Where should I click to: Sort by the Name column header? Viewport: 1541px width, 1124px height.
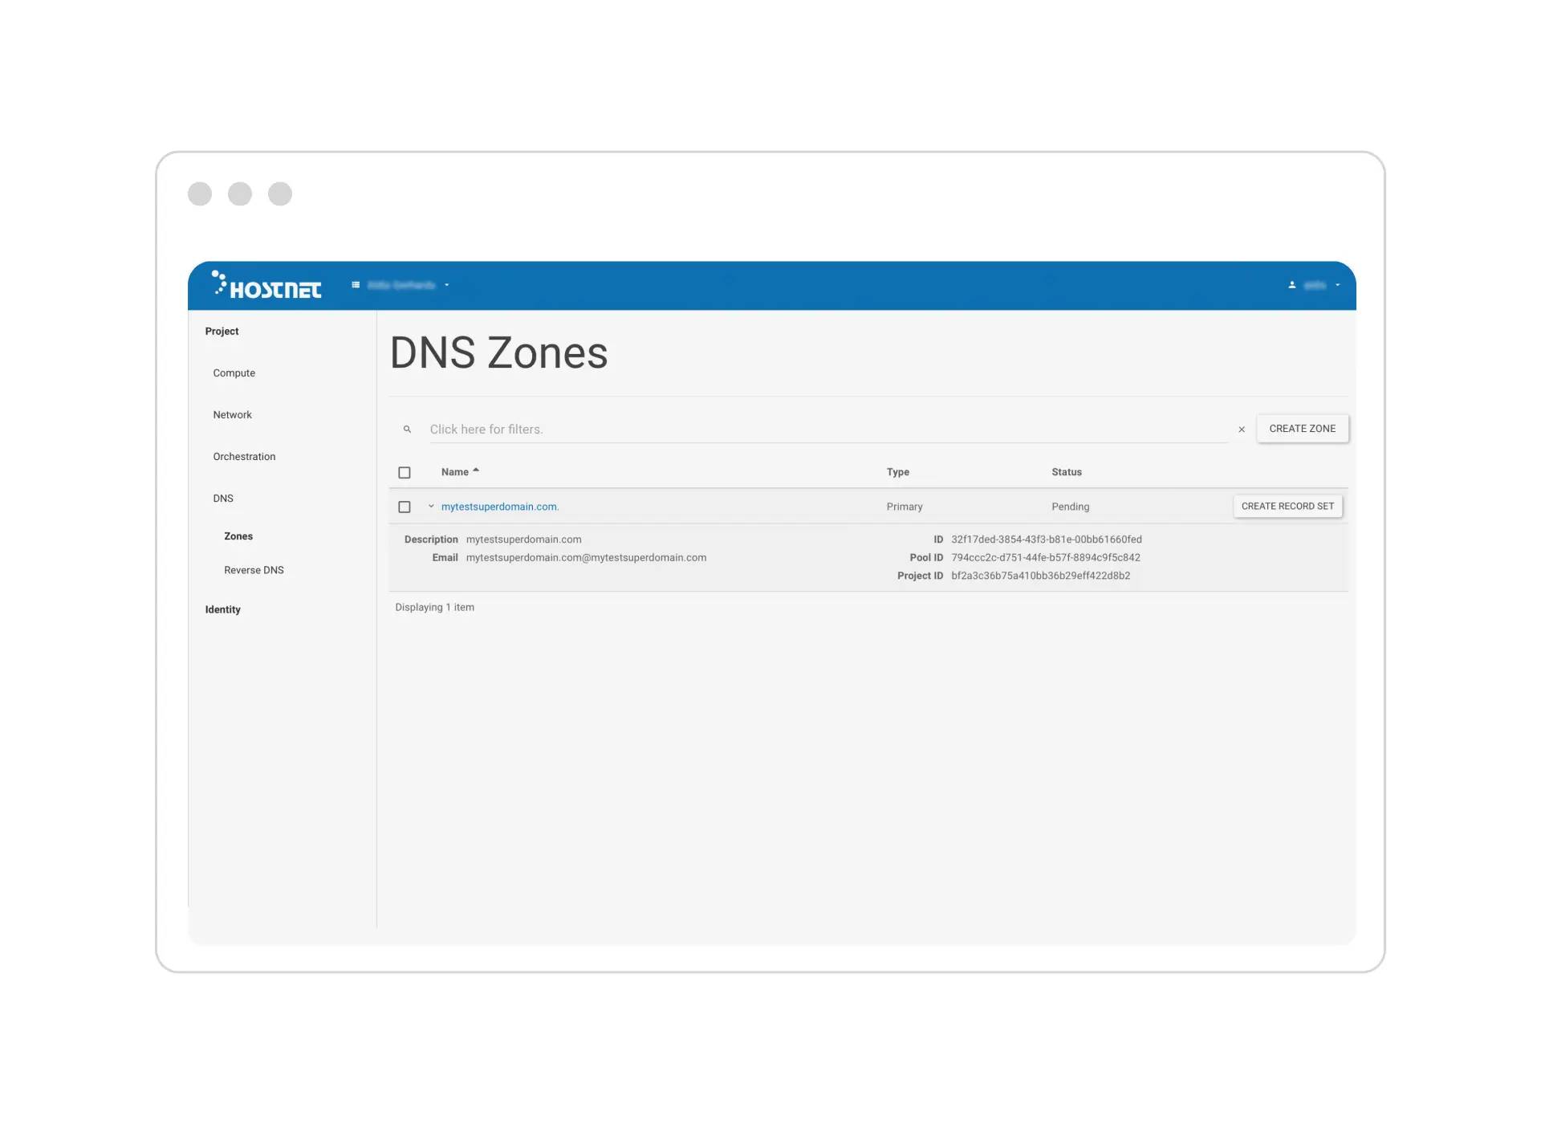pos(460,472)
